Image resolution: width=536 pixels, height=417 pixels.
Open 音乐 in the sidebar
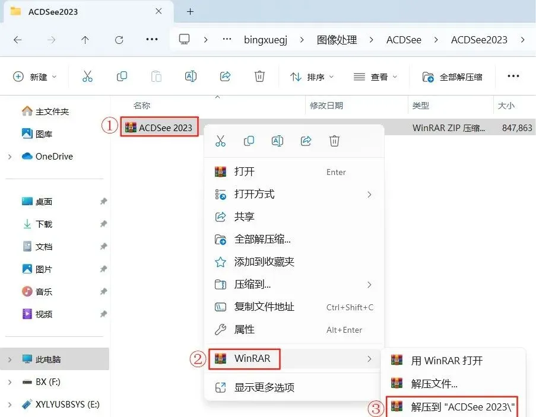(37, 292)
